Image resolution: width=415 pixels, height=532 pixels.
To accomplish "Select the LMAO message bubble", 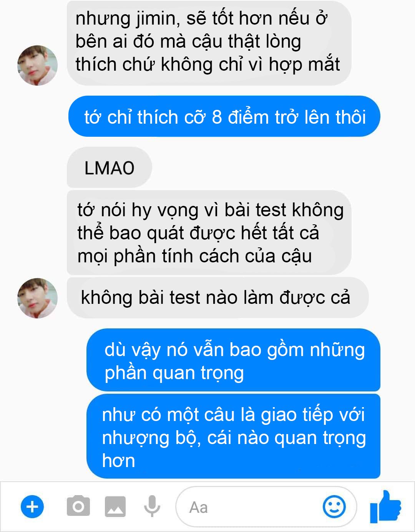I will (x=110, y=168).
